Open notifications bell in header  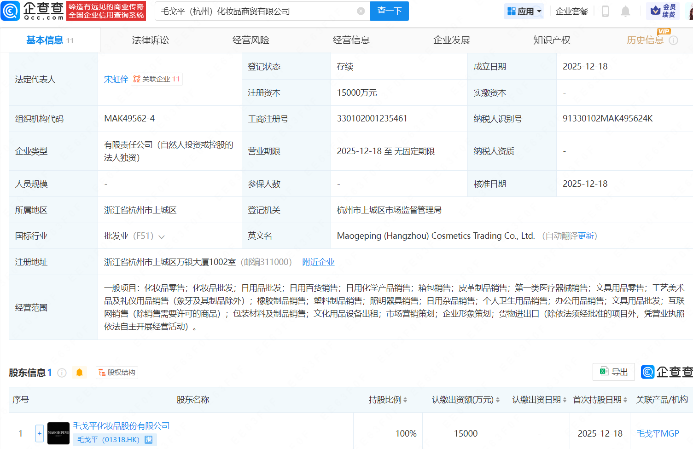tap(625, 11)
